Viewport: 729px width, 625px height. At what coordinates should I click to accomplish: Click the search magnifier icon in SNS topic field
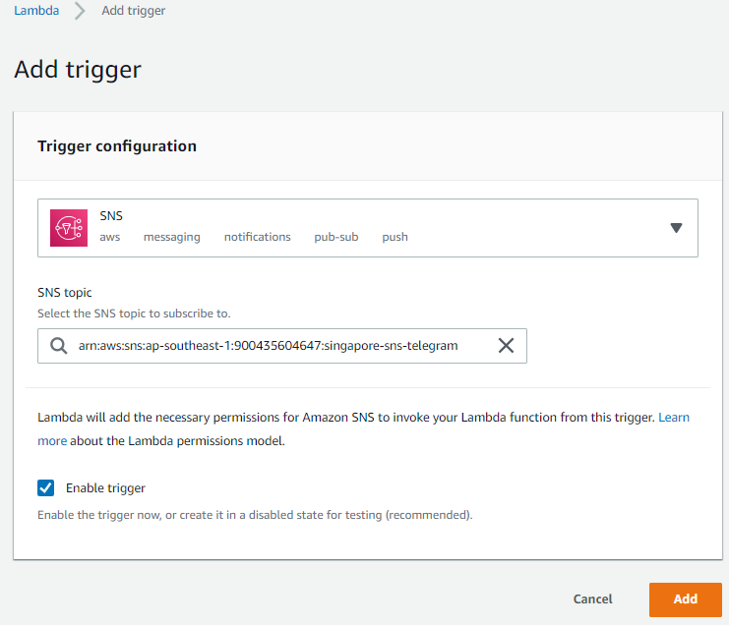[x=59, y=346]
